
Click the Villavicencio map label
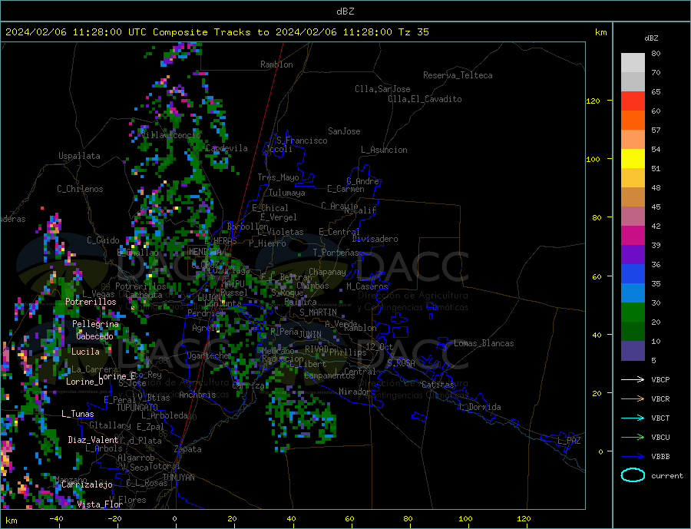pos(170,135)
